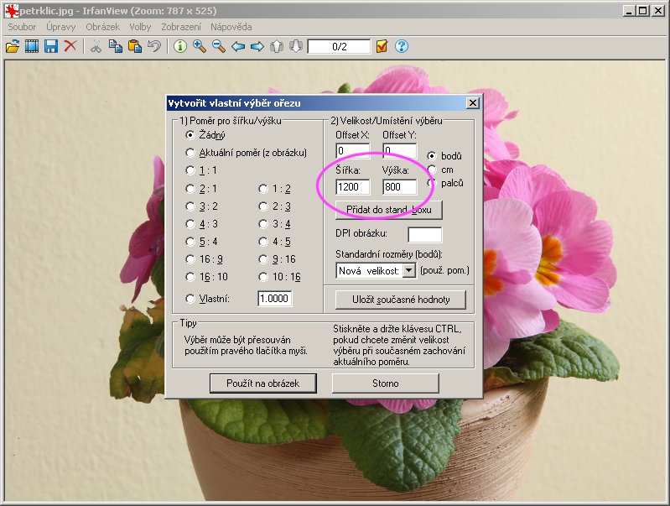Open Settings checkmark icon in toolbar
670x506 pixels.
click(x=382, y=46)
